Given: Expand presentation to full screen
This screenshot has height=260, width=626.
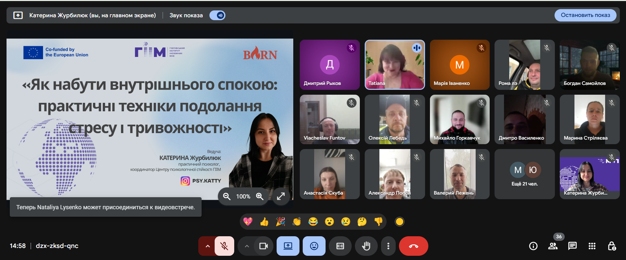Looking at the screenshot, I should (281, 196).
